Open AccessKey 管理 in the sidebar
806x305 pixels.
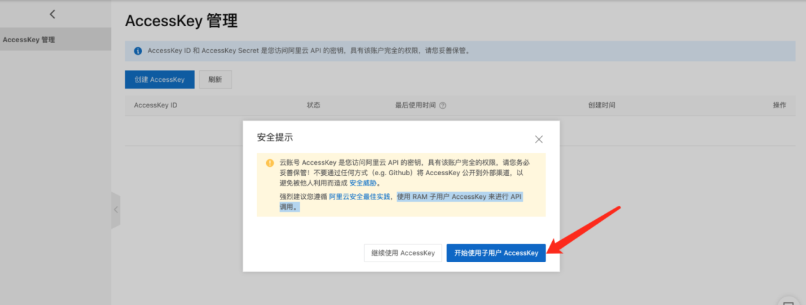pyautogui.click(x=56, y=40)
